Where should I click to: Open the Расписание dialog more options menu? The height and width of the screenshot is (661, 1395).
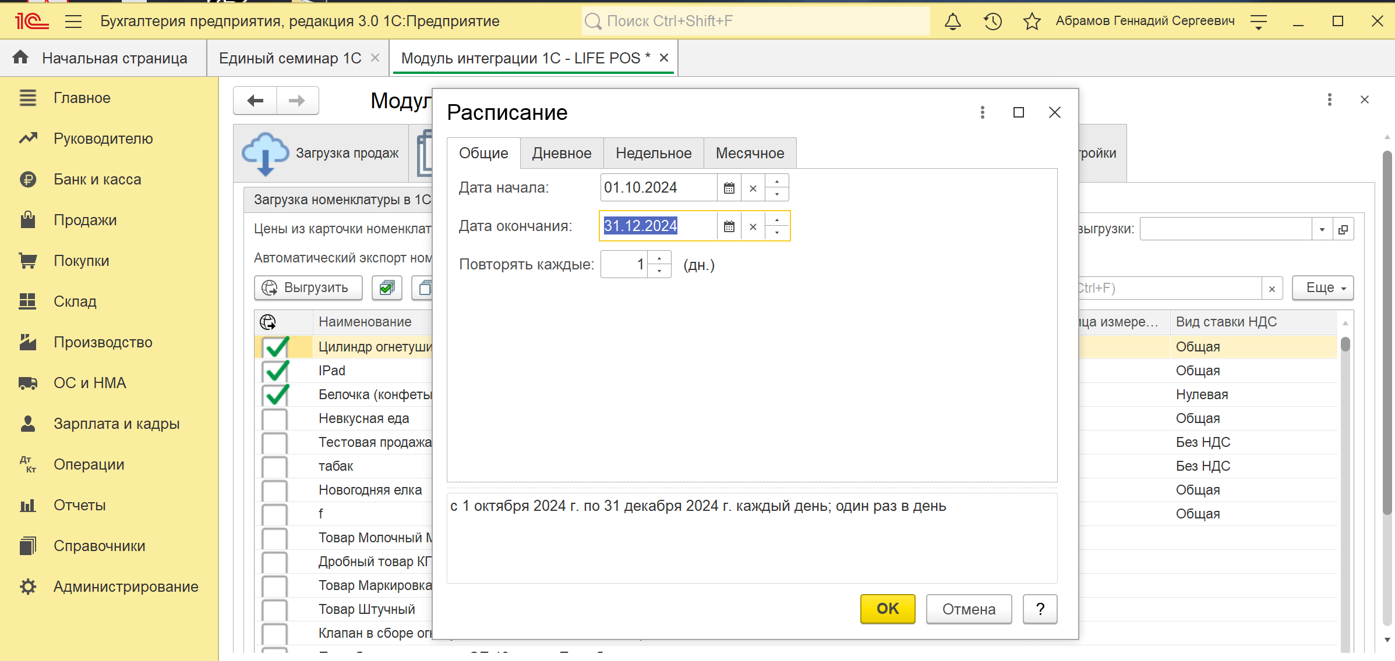982,112
